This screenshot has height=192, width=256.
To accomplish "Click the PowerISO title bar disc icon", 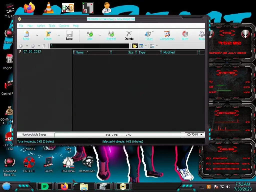I will click(x=19, y=19).
